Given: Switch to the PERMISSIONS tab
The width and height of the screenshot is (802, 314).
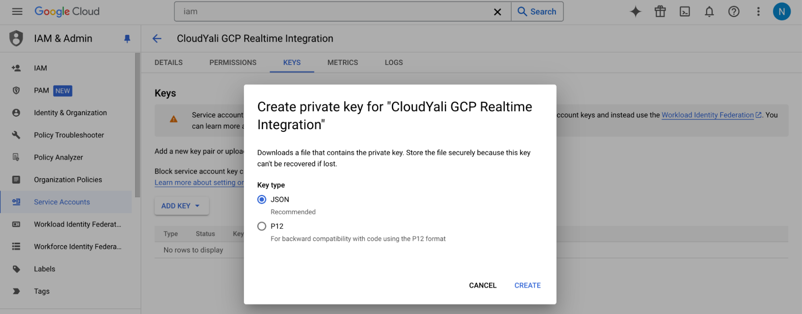Looking at the screenshot, I should (x=233, y=63).
